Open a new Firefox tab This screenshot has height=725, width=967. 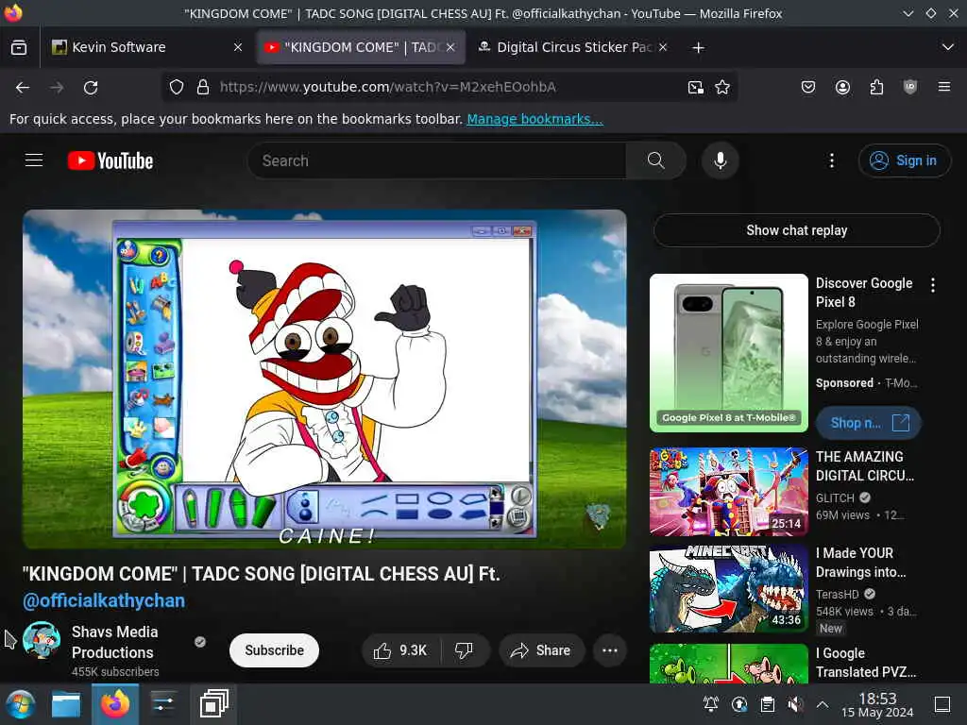[698, 47]
